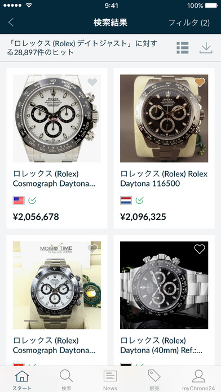The height and width of the screenshot is (392, 221).
Task: Tap the Netherlands flag seller icon
Action: [126, 201]
